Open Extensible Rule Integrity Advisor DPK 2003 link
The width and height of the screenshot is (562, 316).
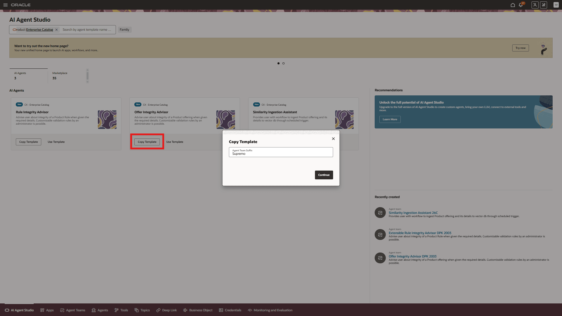(420, 233)
